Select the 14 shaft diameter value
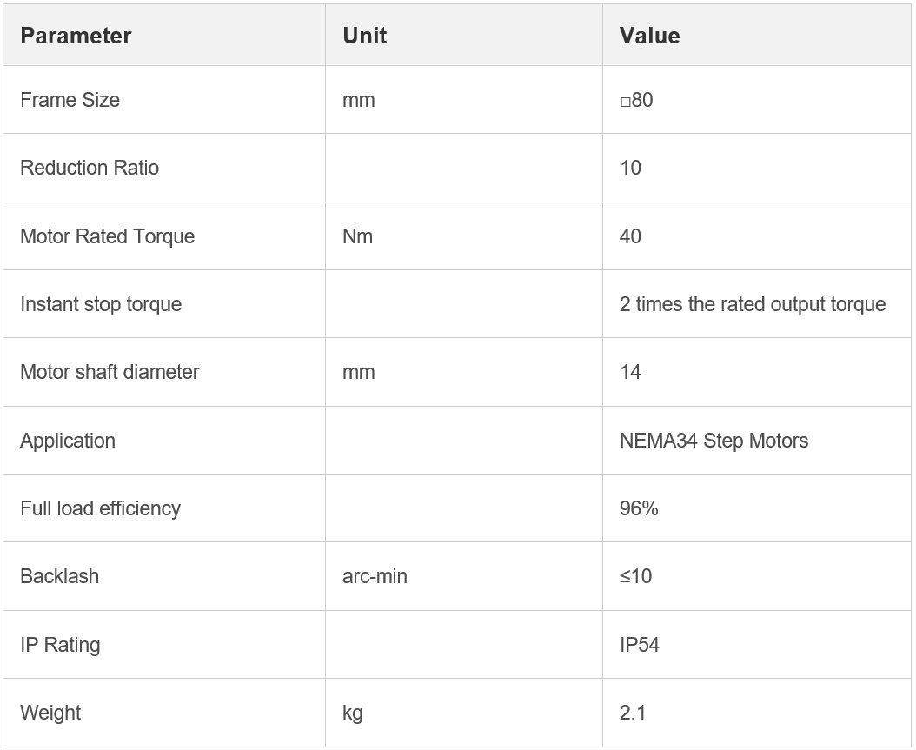The height and width of the screenshot is (750, 916). (630, 372)
